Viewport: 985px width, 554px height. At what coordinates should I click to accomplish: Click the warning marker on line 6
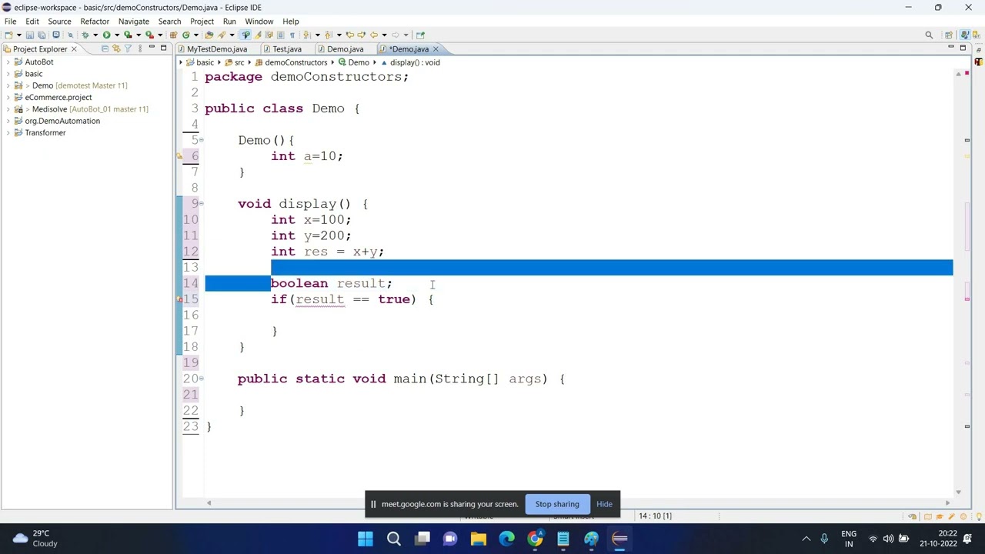pos(180,156)
